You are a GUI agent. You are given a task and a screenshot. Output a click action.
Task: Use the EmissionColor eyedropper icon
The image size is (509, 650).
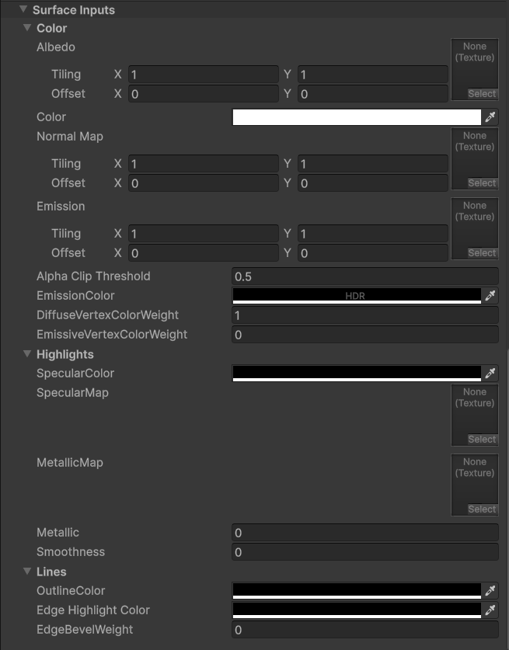coord(490,296)
